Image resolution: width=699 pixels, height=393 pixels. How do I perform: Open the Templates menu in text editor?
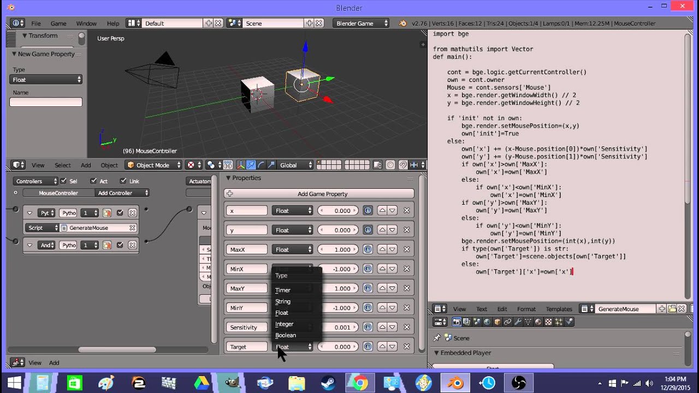(559, 309)
